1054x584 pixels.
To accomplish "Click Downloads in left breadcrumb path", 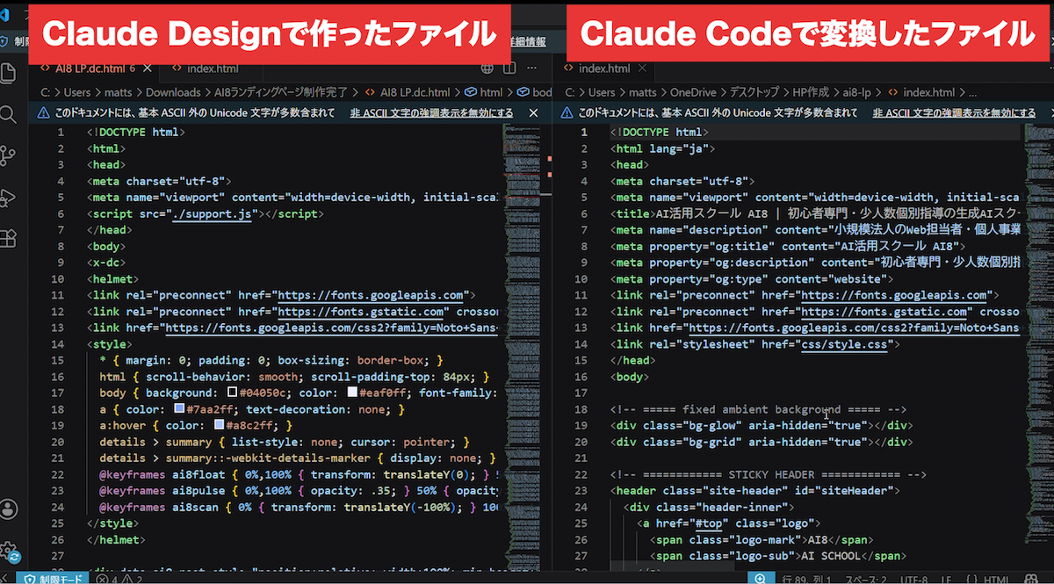I will pyautogui.click(x=173, y=91).
